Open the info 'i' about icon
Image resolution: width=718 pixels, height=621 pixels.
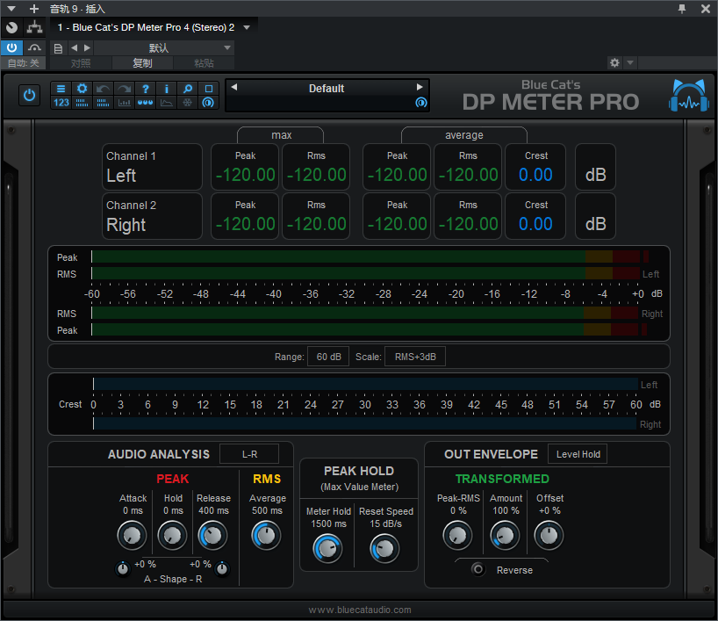pyautogui.click(x=166, y=89)
